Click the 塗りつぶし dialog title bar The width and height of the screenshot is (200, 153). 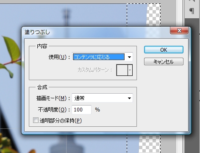(x=96, y=32)
